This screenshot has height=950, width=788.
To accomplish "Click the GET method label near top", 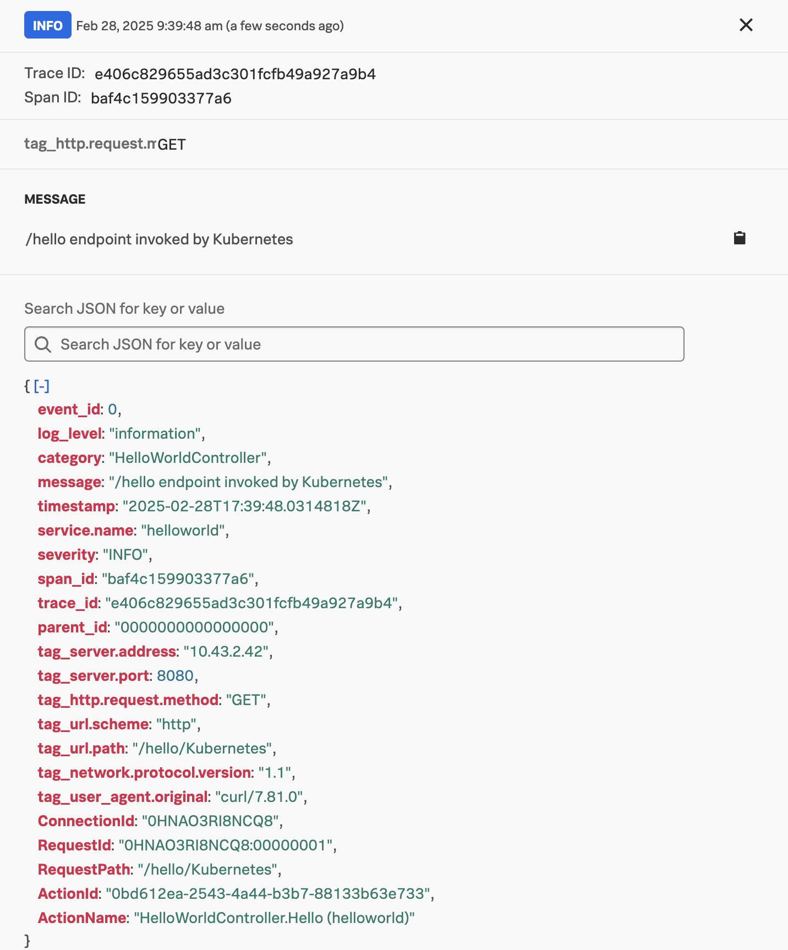I will pos(171,144).
